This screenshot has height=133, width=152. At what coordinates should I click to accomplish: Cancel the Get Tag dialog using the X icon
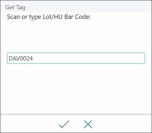point(88,124)
